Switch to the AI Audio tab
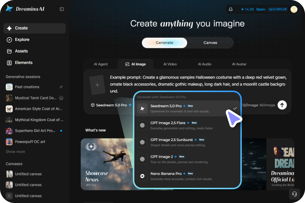This screenshot has height=203, width=305. pyautogui.click(x=204, y=64)
